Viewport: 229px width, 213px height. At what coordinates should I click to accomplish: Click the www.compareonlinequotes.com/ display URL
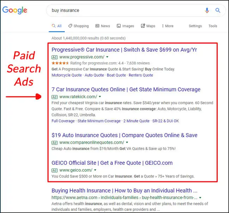pyautogui.click(x=92, y=142)
